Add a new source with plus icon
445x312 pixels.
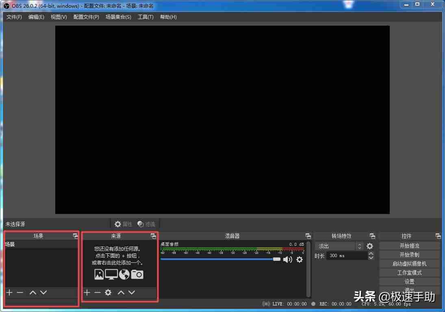tap(87, 292)
